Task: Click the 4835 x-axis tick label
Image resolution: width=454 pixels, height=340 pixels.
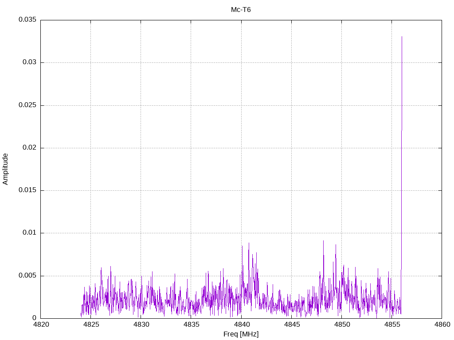Action: click(x=192, y=325)
